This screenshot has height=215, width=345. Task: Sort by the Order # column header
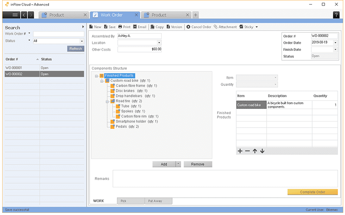(22, 59)
